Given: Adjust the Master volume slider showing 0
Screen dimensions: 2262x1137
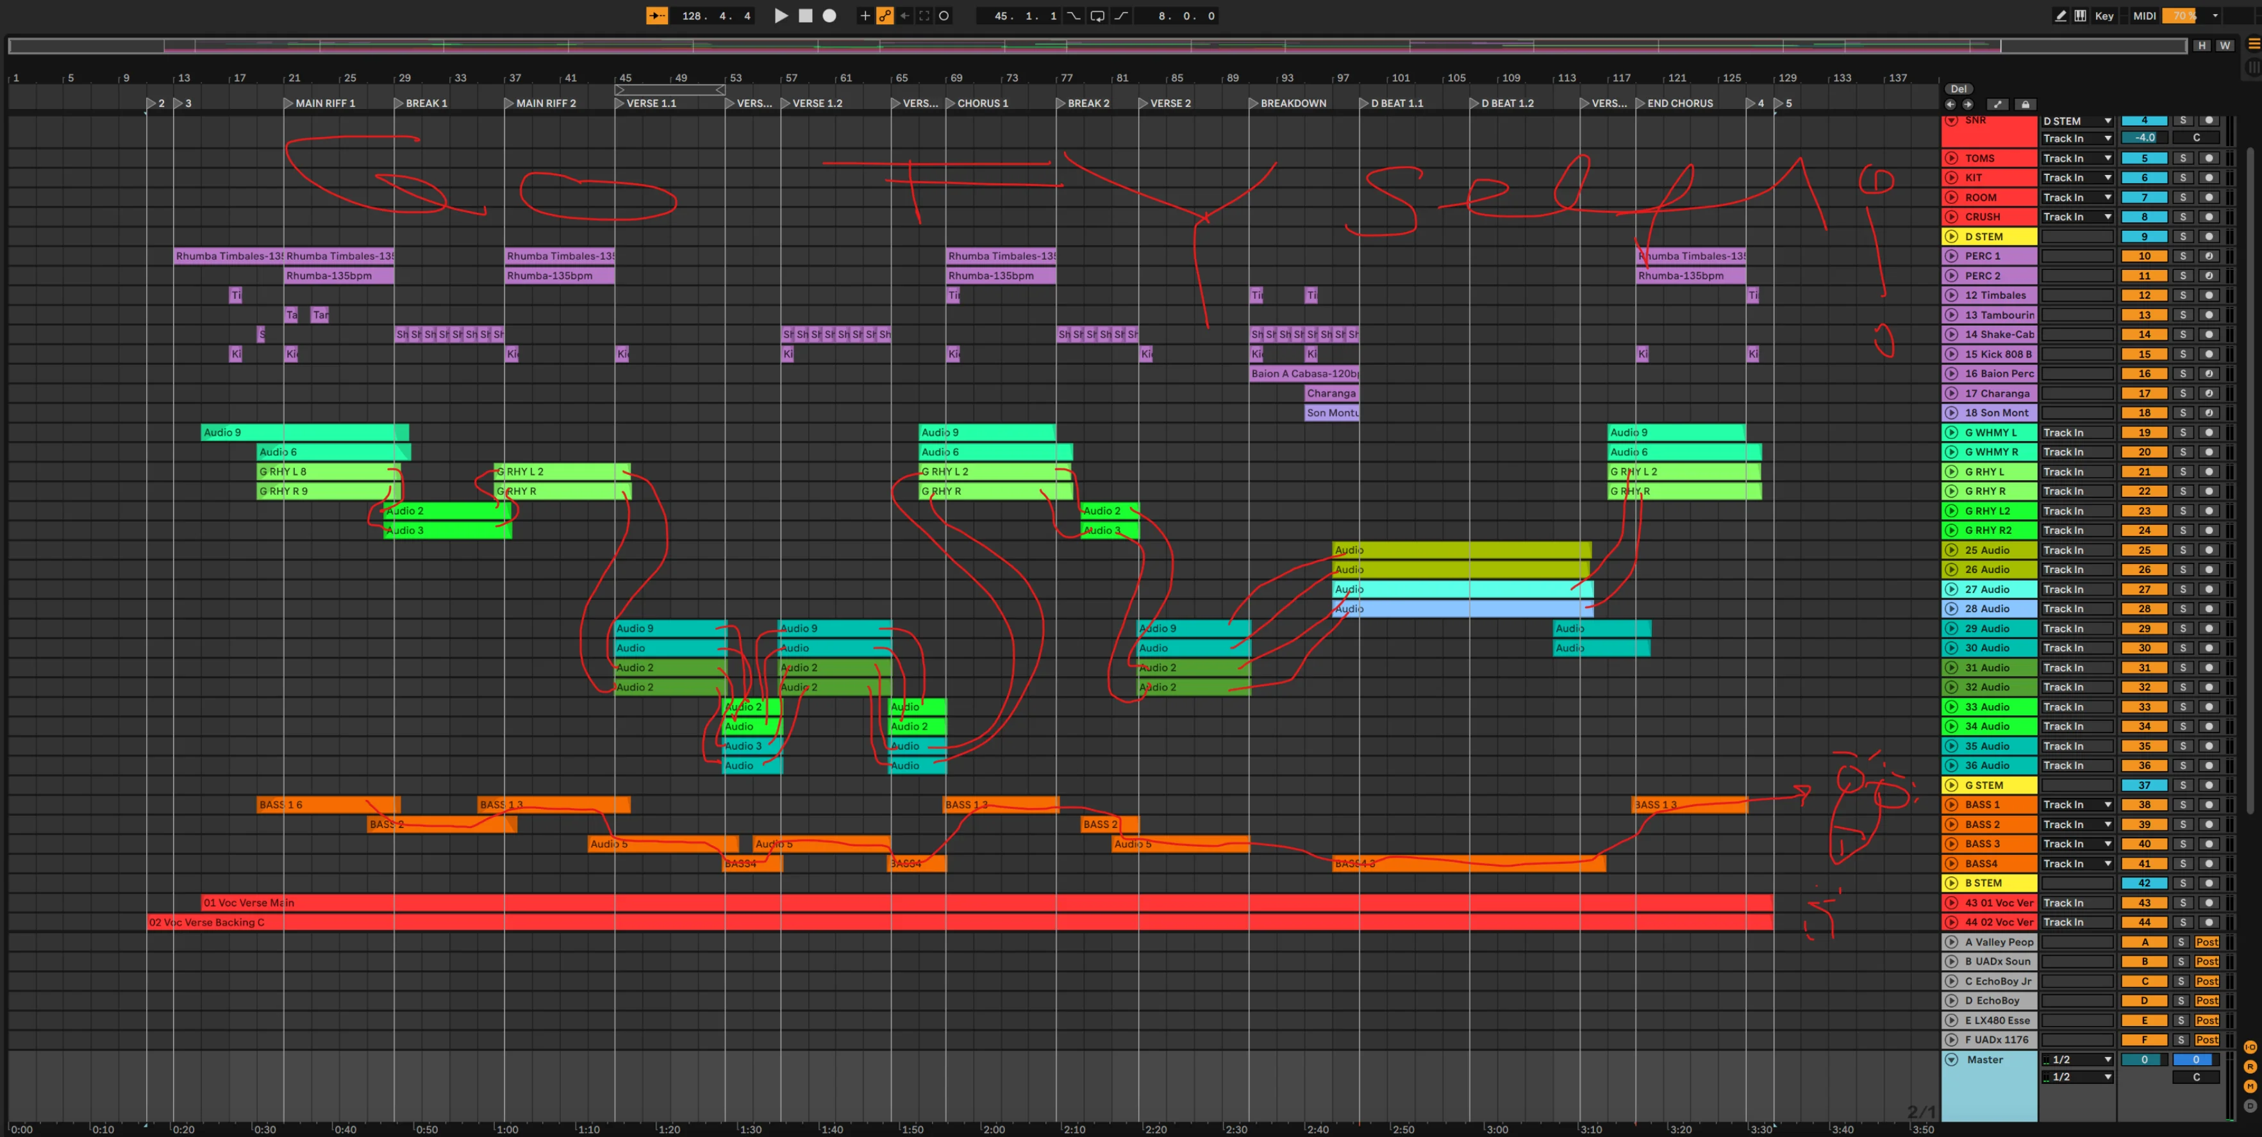Looking at the screenshot, I should pyautogui.click(x=2144, y=1059).
